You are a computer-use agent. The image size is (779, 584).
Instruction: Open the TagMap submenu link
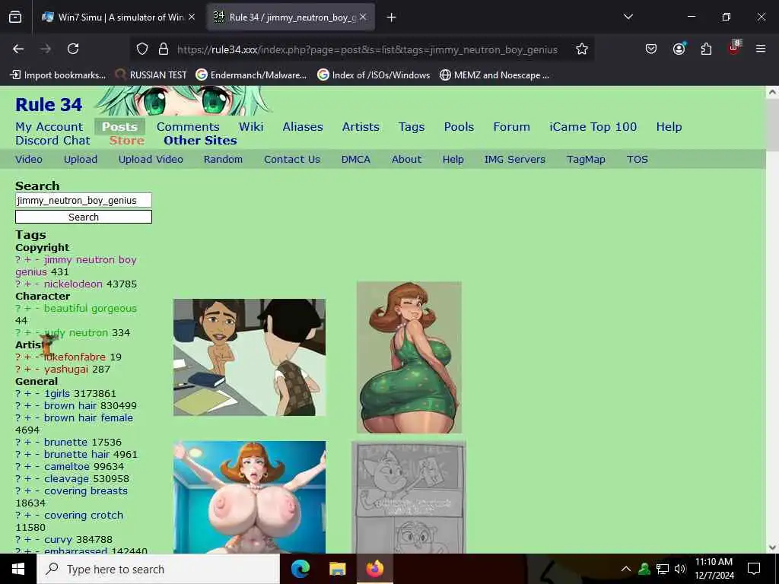586,160
